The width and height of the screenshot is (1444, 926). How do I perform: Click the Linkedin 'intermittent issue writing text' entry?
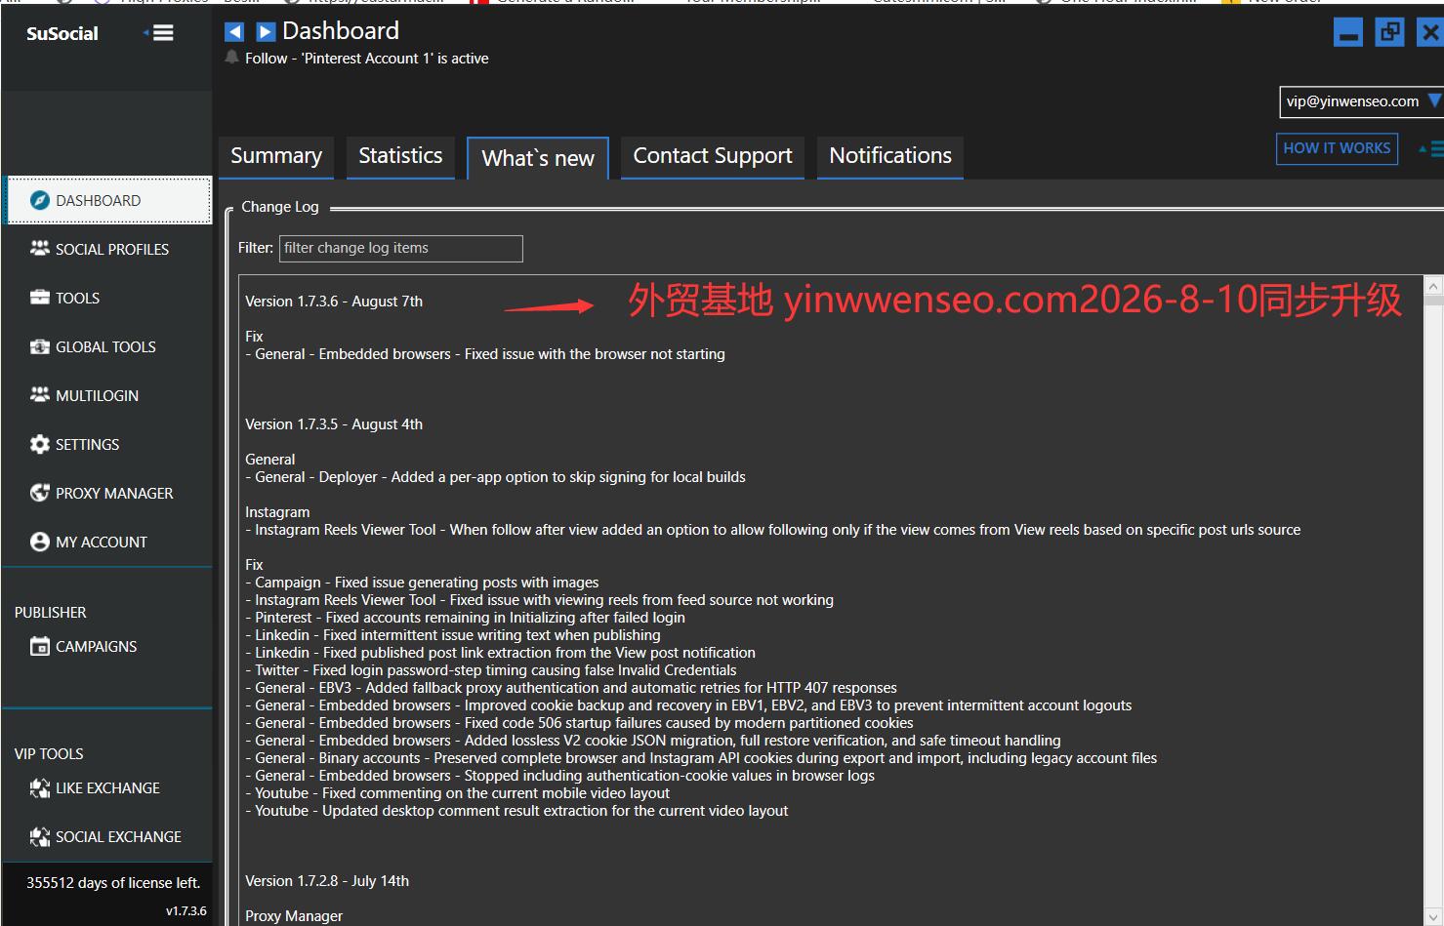(x=453, y=635)
